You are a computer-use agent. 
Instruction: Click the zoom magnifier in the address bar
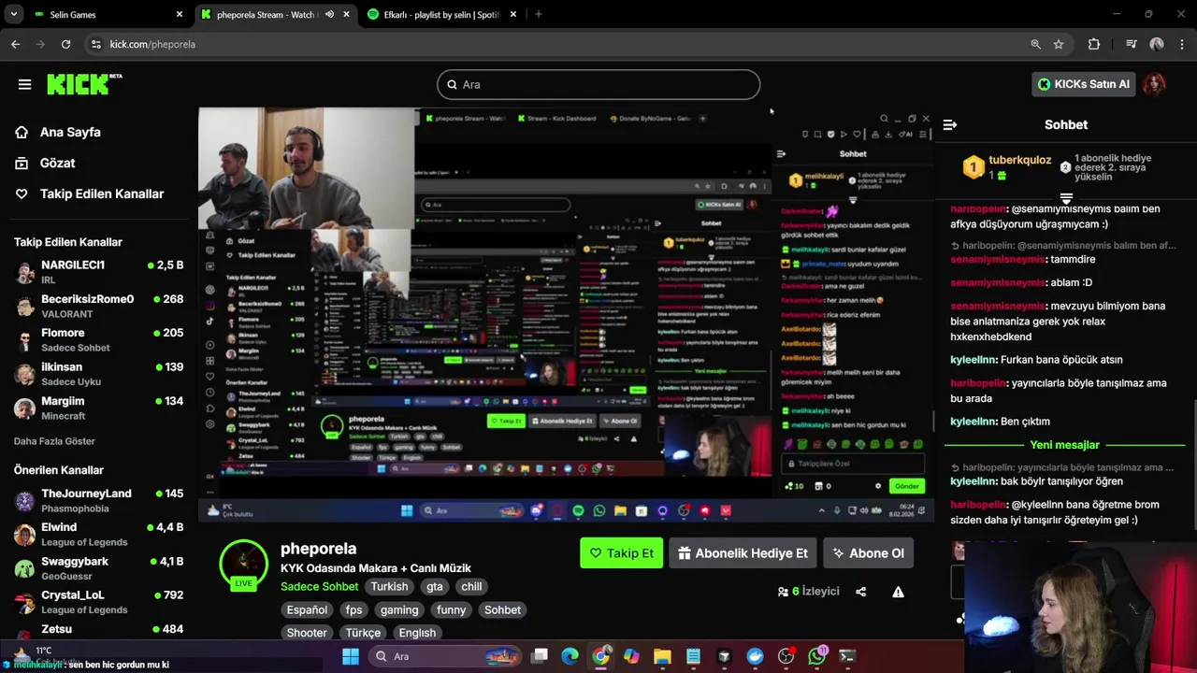click(x=1035, y=44)
